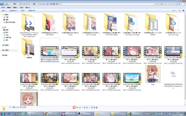Open 桌面 in the favorites list
This screenshot has height=116, width=186.
coord(6,20)
